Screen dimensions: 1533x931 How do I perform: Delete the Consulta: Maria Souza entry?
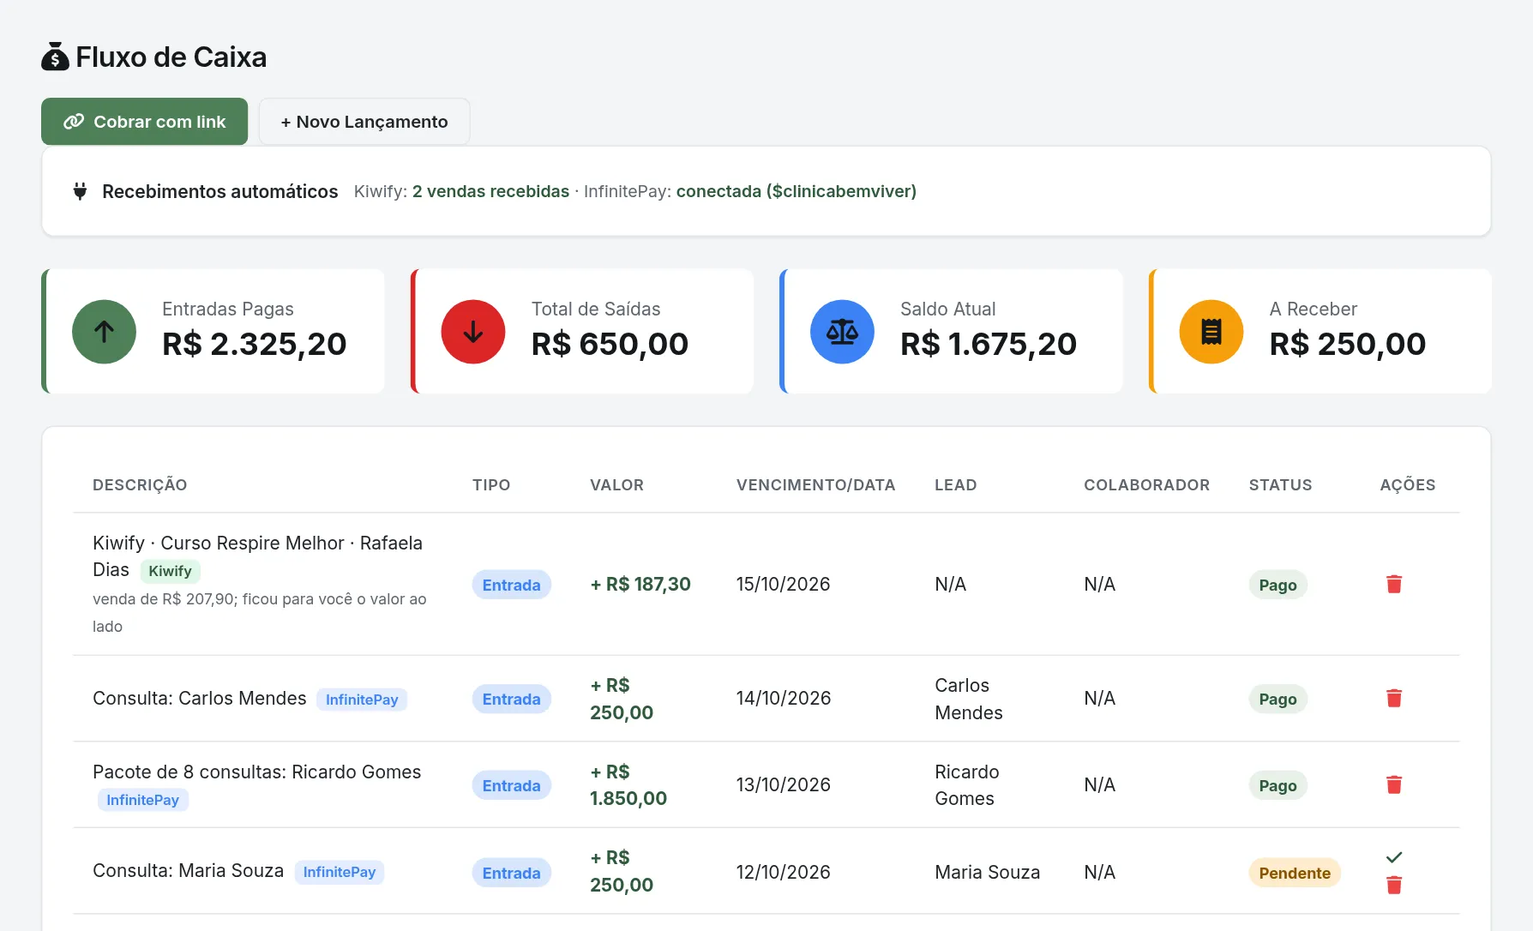pyautogui.click(x=1394, y=885)
